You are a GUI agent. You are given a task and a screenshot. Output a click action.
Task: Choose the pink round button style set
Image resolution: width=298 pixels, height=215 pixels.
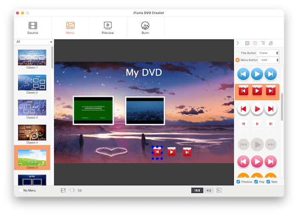pos(256,162)
